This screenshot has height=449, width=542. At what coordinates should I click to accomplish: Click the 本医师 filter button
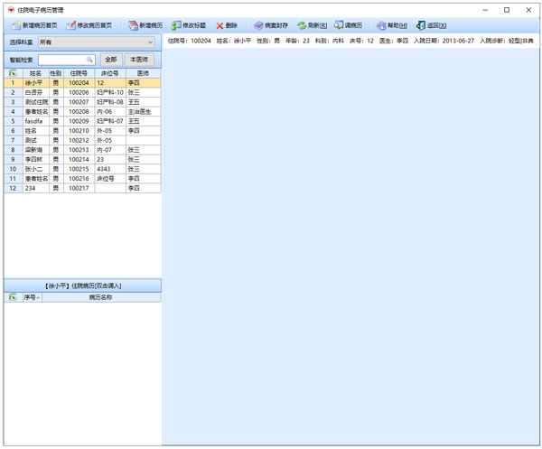point(139,60)
